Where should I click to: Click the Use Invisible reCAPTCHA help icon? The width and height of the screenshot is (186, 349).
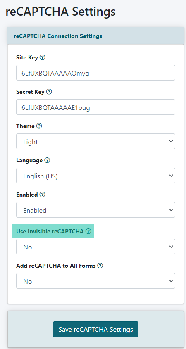pos(88,231)
